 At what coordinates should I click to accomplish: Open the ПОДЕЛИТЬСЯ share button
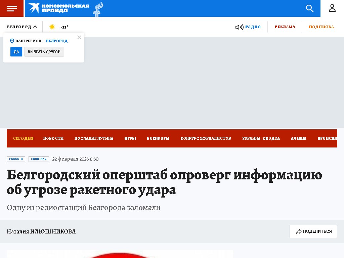pyautogui.click(x=313, y=231)
